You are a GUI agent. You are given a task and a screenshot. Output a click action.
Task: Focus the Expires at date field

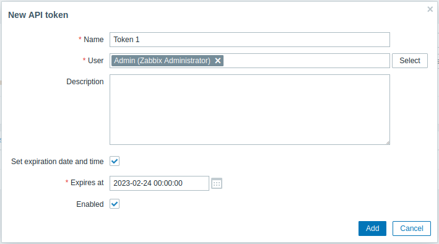(159, 183)
